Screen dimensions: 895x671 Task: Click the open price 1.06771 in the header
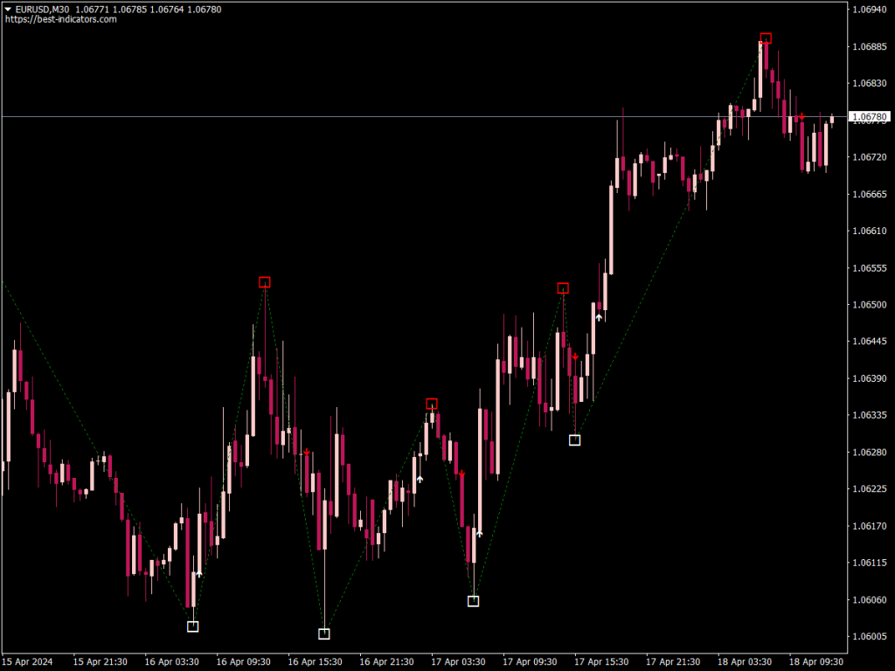click(x=92, y=9)
